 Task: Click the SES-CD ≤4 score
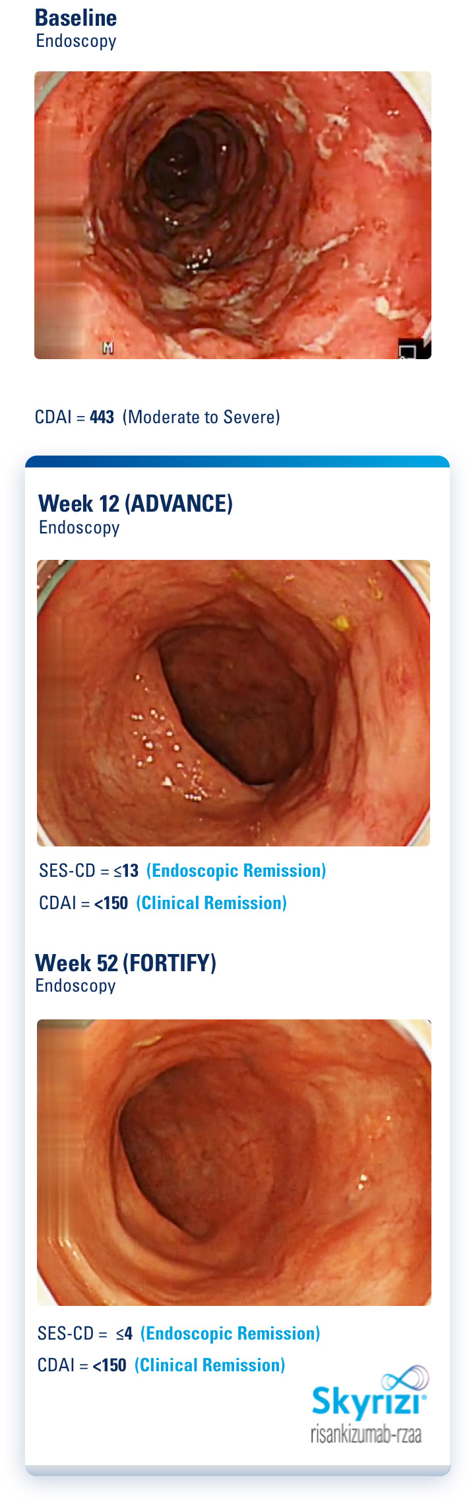coord(85,1333)
